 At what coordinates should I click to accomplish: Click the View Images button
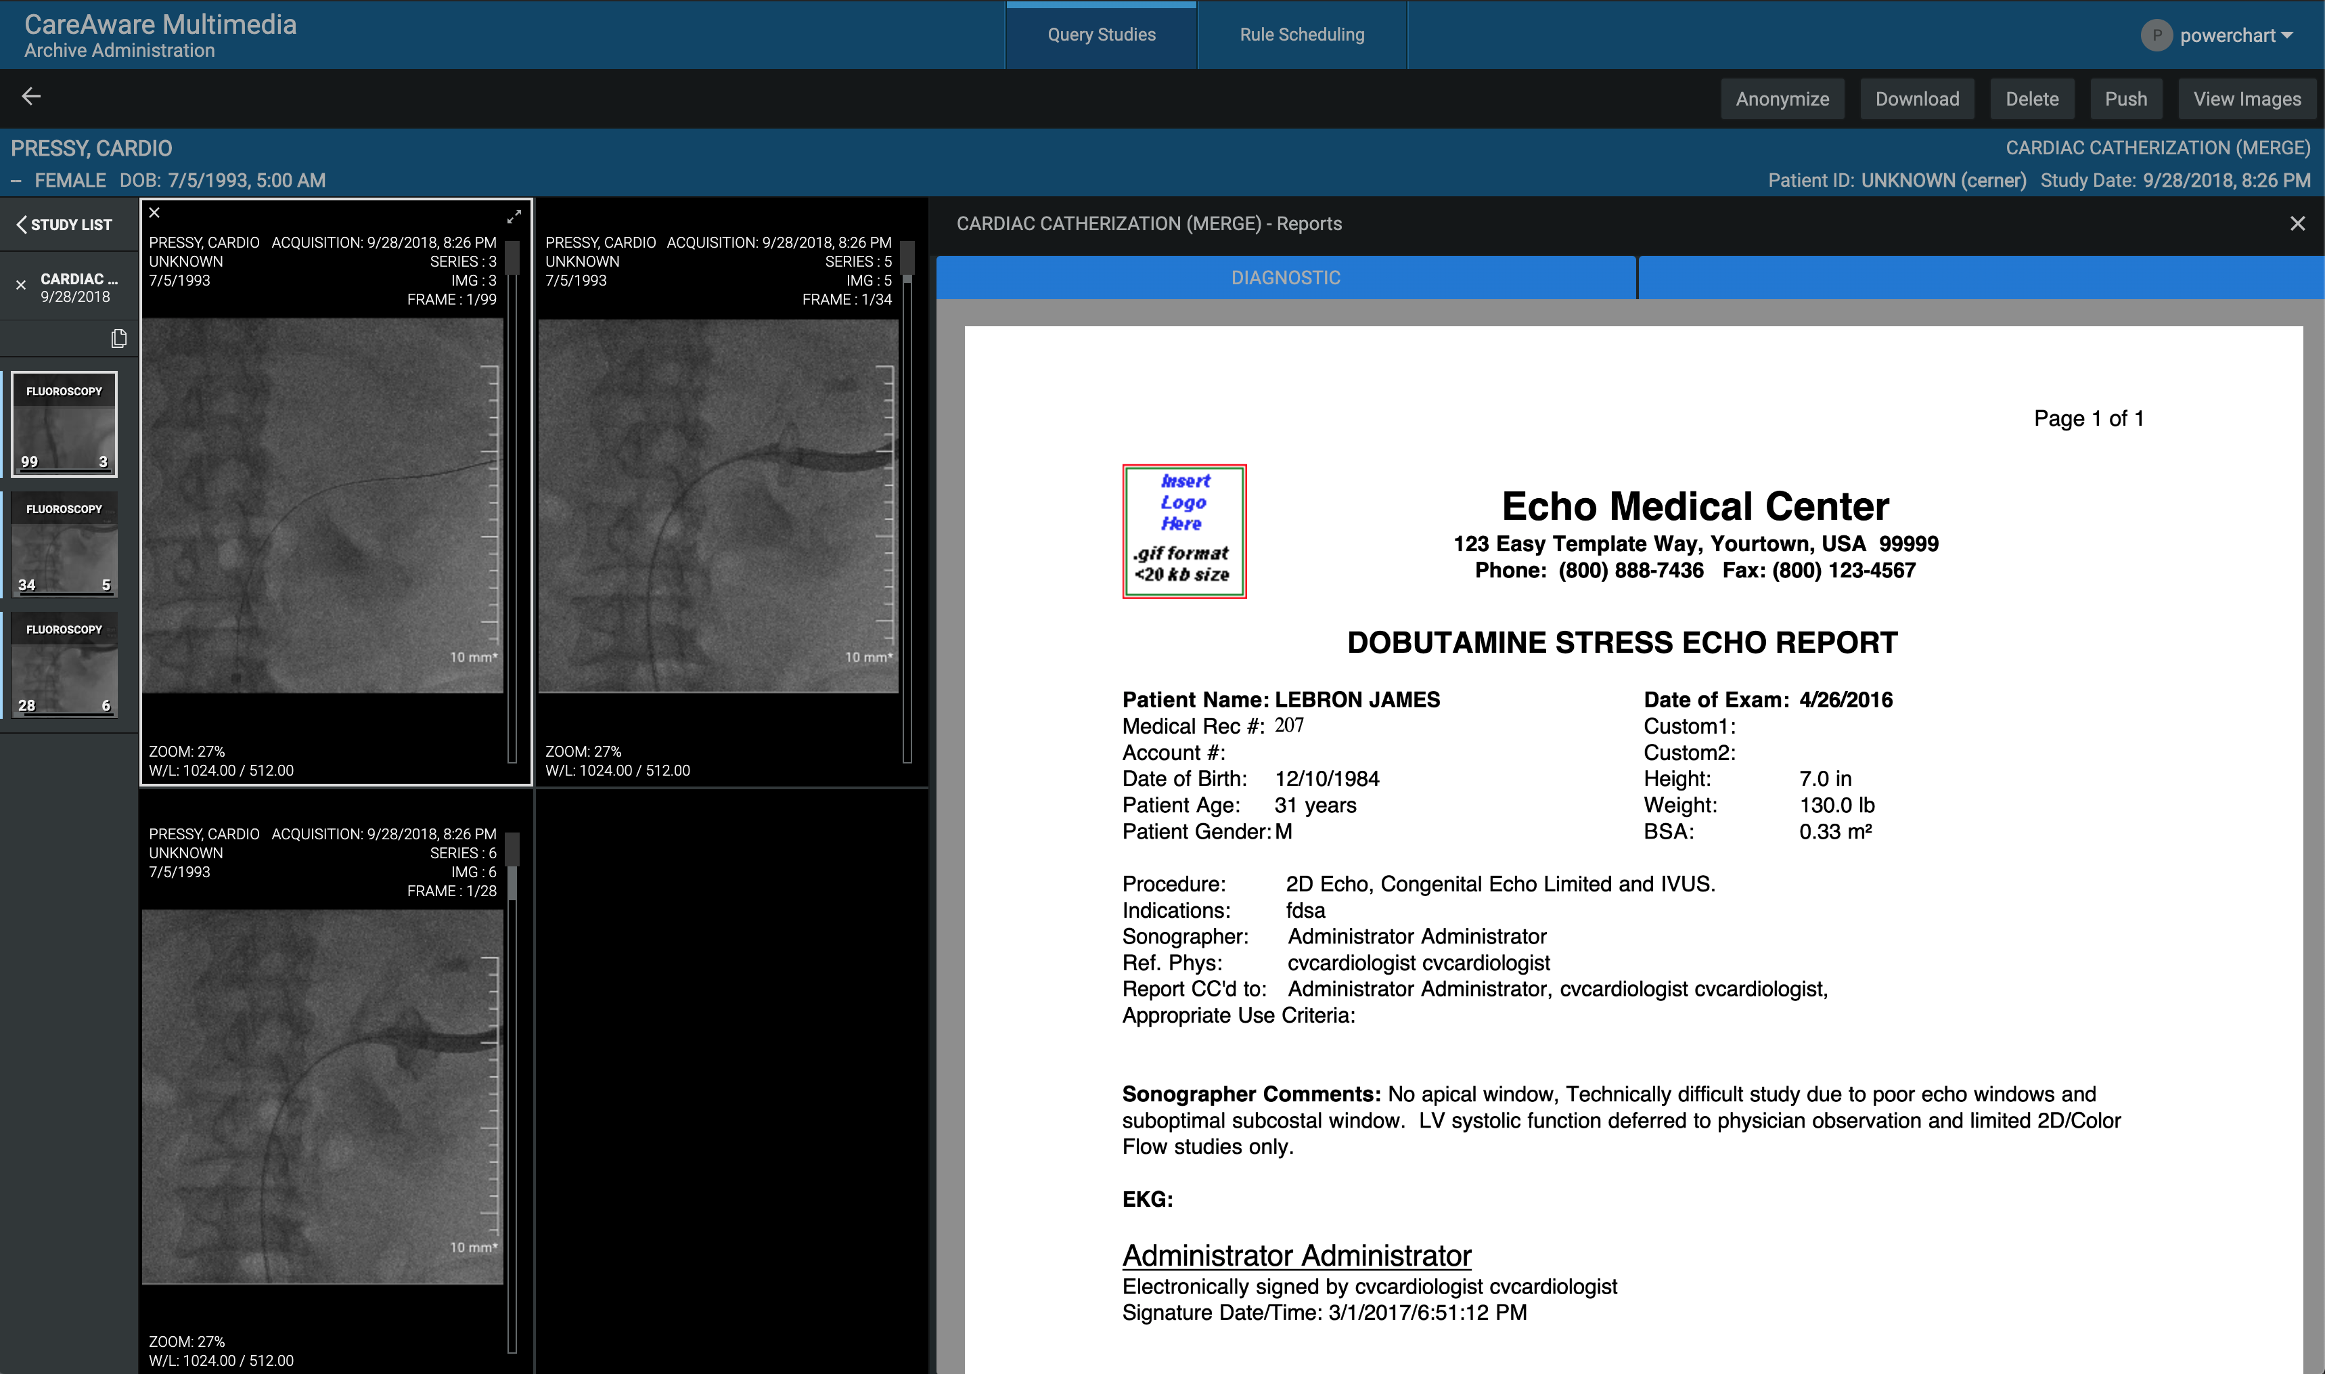pyautogui.click(x=2247, y=99)
